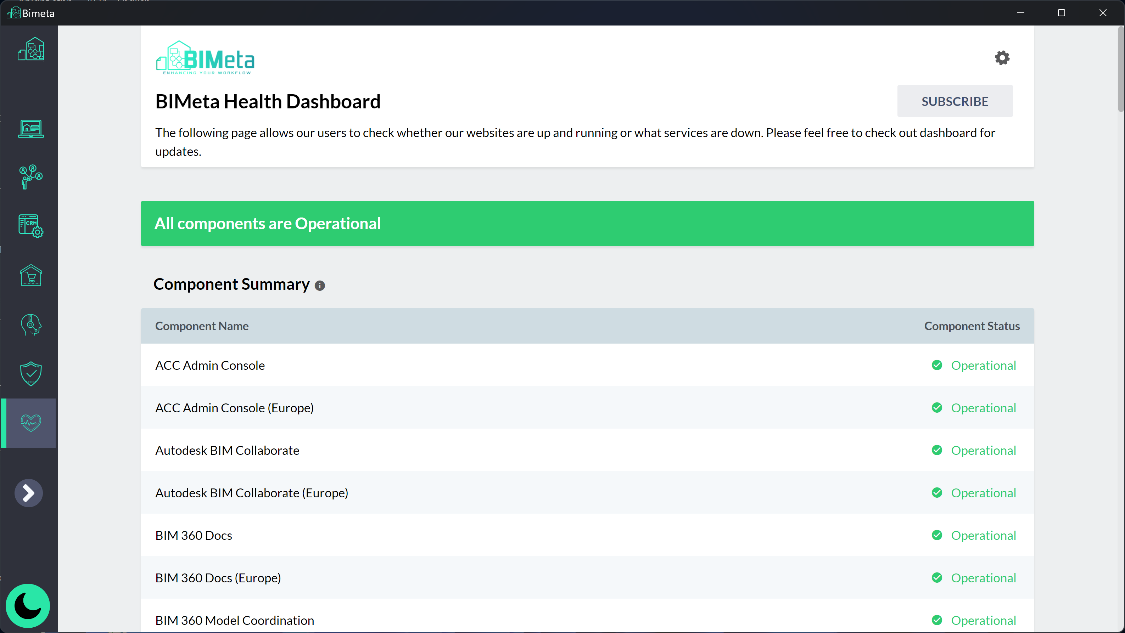Open the laptop dashboard sidebar icon

pyautogui.click(x=30, y=129)
